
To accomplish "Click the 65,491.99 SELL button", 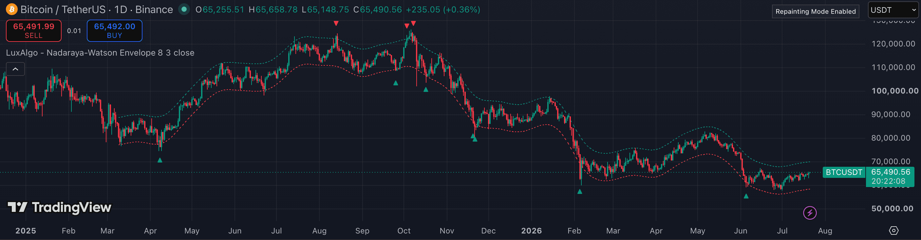I will tap(34, 31).
